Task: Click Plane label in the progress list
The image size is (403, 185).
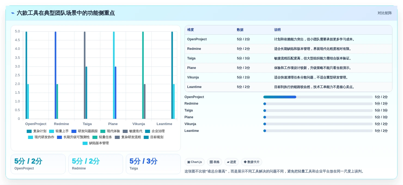Action: click(189, 117)
